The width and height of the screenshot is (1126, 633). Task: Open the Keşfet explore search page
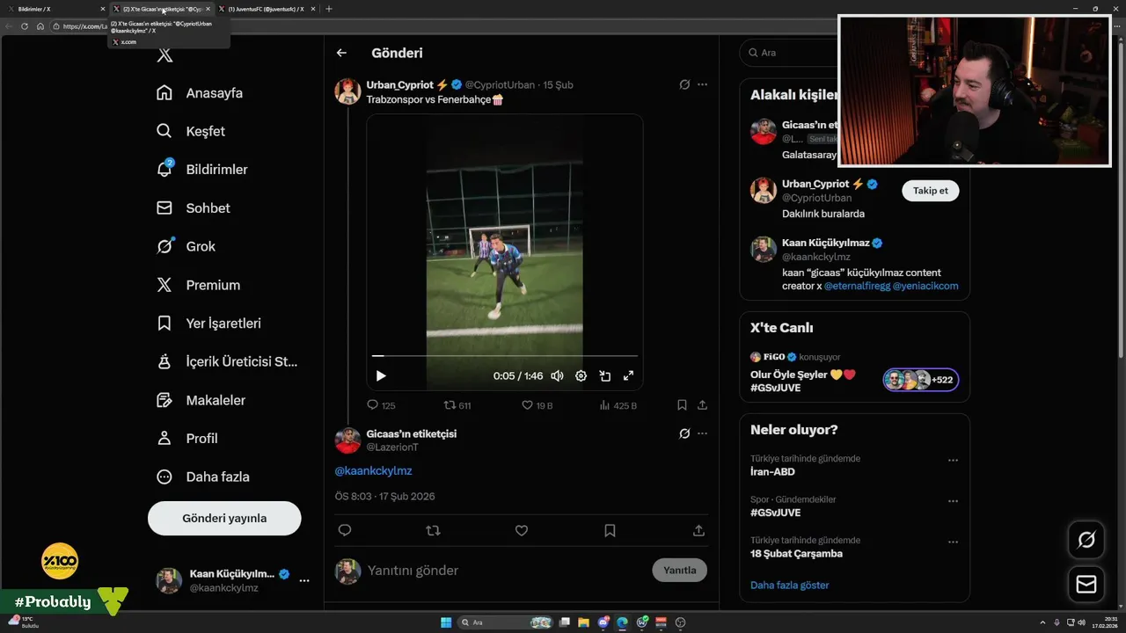[191, 131]
